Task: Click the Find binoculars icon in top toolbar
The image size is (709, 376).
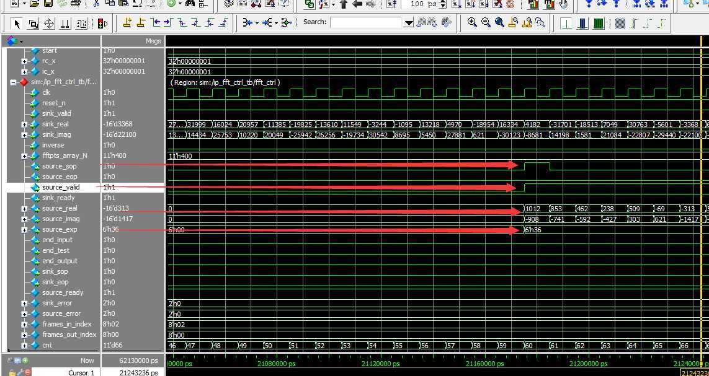Action: coord(190,4)
